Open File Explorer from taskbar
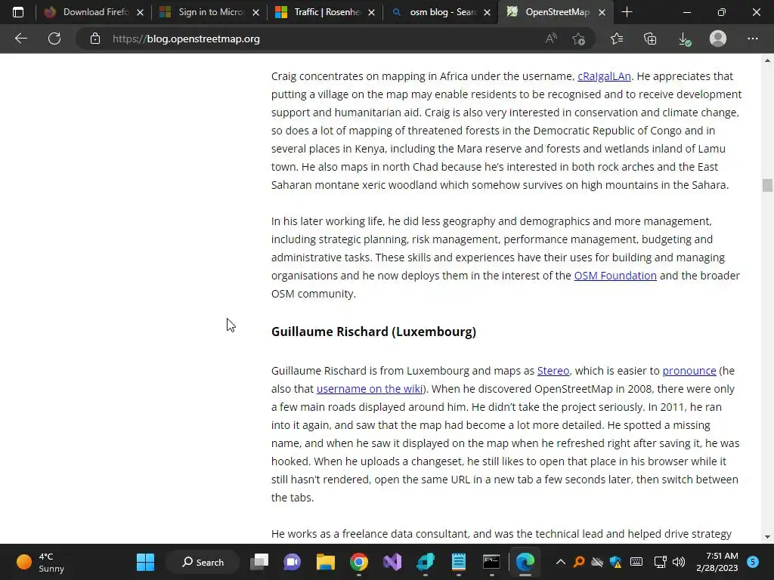Screen dimensions: 774x580 pyautogui.click(x=326, y=562)
